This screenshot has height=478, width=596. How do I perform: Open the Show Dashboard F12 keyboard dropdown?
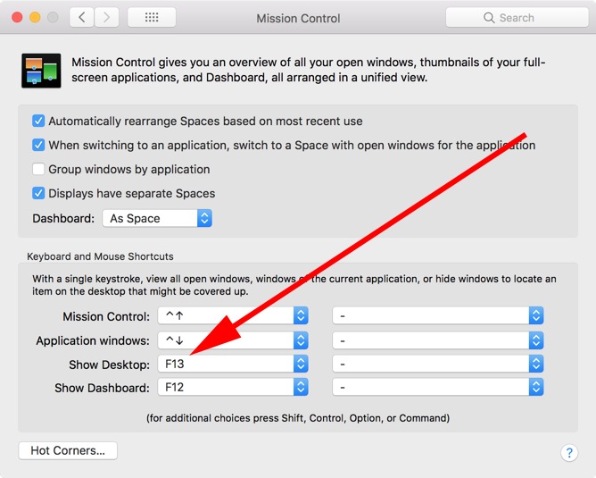233,388
